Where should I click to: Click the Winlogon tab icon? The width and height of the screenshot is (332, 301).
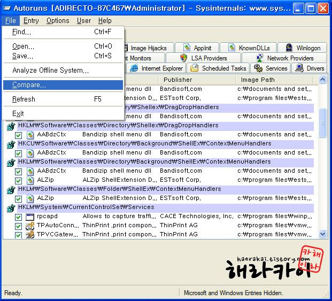point(289,48)
